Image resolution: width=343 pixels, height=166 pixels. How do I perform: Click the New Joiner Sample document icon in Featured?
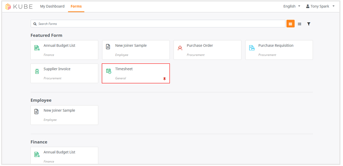[x=108, y=47]
